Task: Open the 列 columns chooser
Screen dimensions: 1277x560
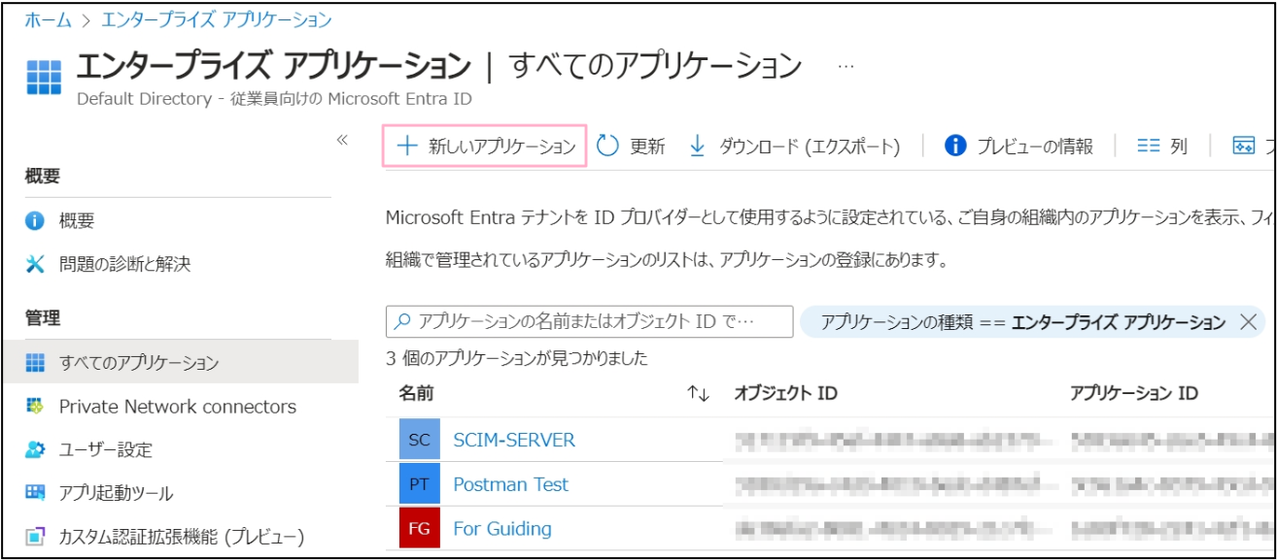Action: coord(1162,146)
